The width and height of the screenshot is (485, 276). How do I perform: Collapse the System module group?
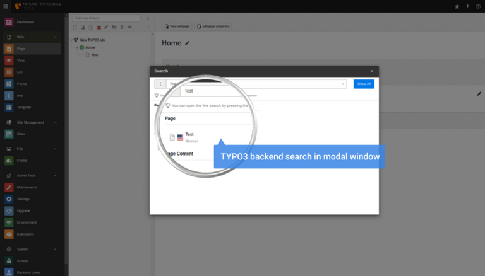coord(55,249)
